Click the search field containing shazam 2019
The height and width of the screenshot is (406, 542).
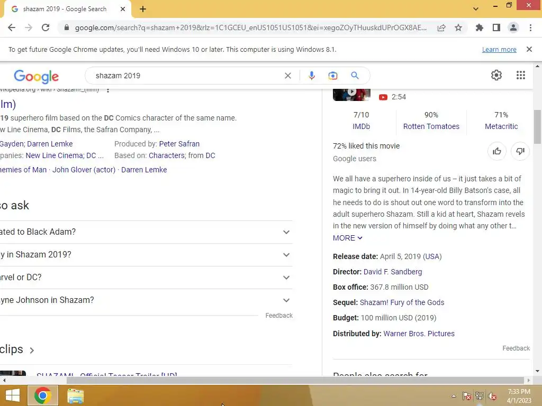click(x=187, y=76)
